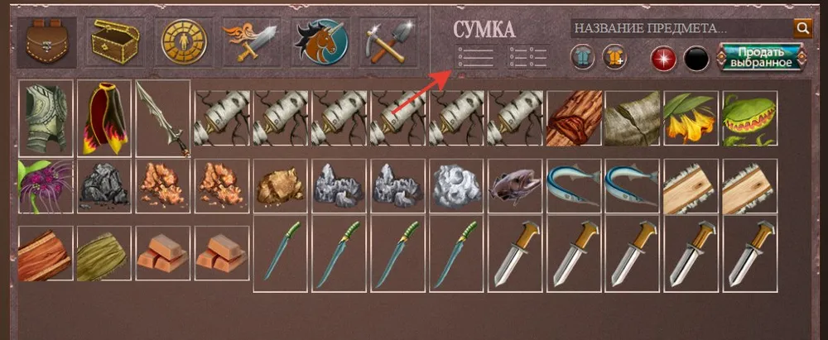Switch to the treasure chest tab
The image size is (828, 340).
(114, 41)
